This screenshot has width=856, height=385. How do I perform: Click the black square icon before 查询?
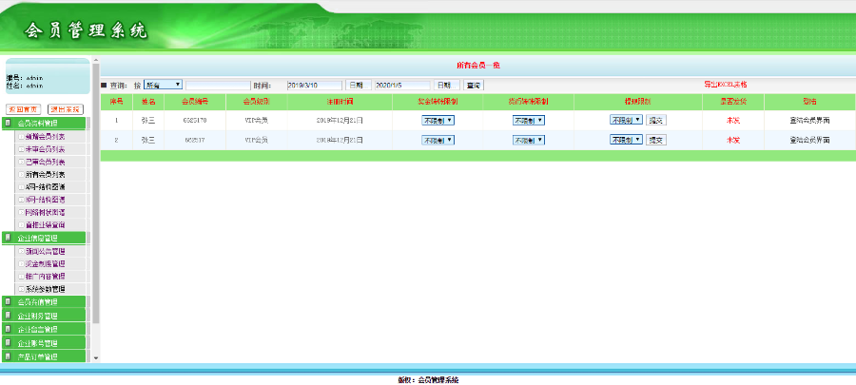[105, 86]
